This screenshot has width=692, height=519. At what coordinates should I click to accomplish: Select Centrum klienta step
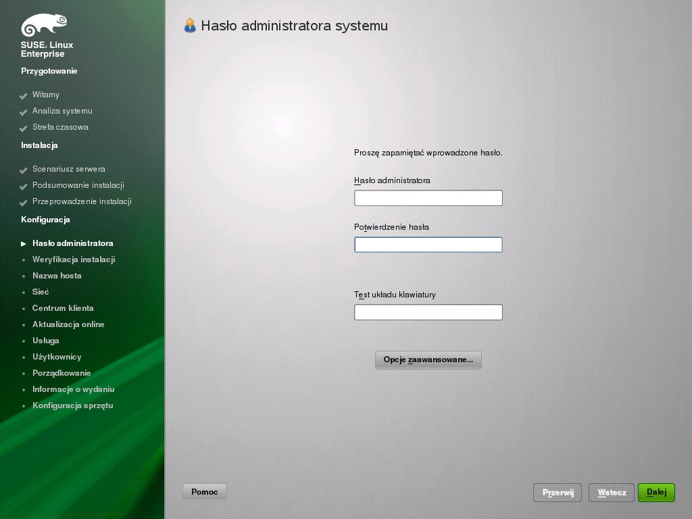pos(63,308)
